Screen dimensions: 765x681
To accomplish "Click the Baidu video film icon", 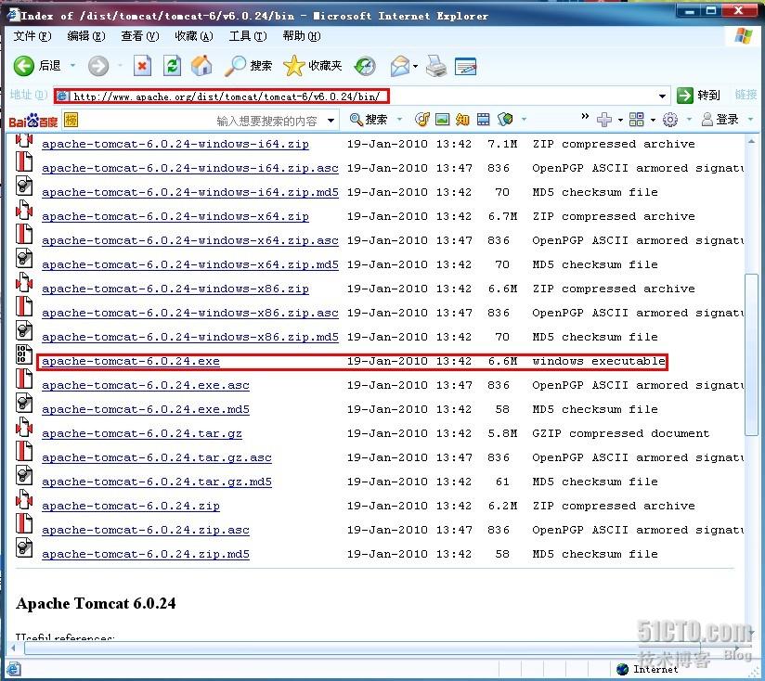I will click(x=483, y=120).
